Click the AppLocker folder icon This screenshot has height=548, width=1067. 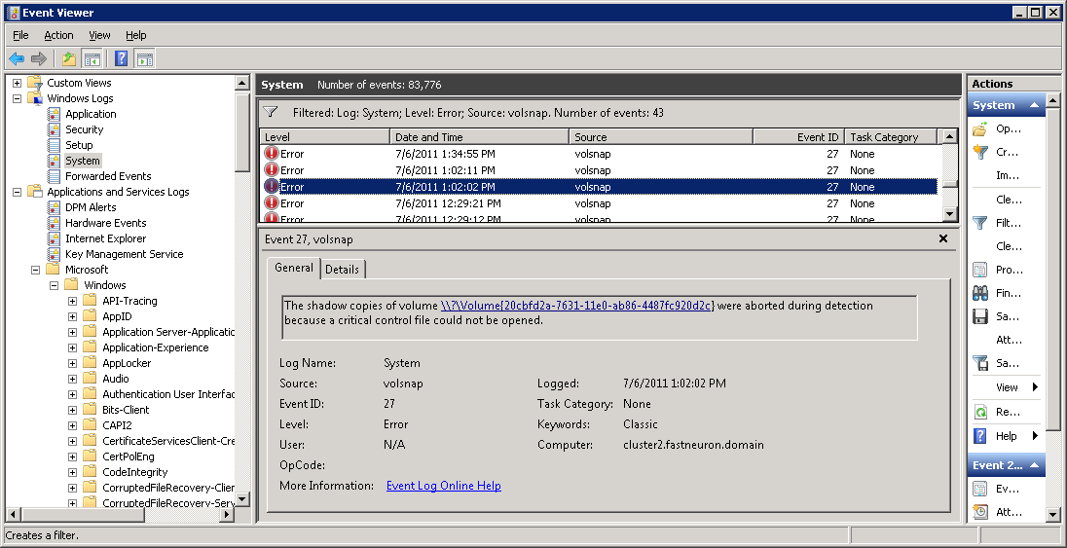coord(90,363)
